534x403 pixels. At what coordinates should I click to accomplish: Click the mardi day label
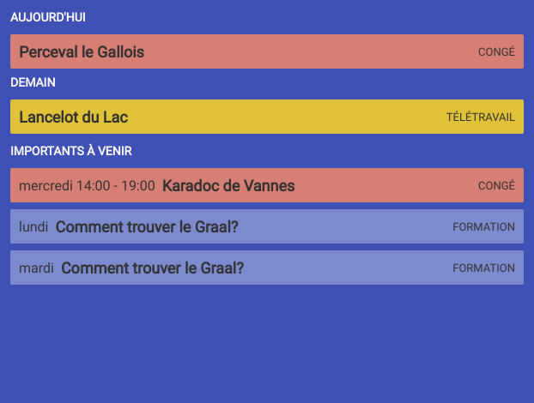(x=36, y=268)
